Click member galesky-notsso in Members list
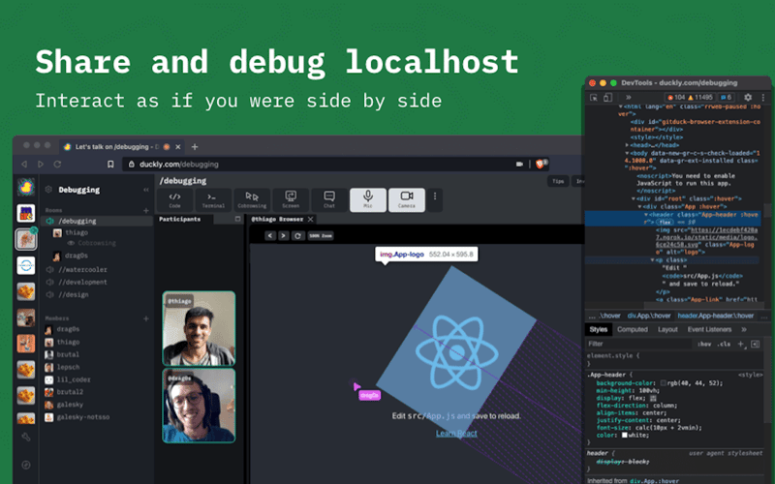This screenshot has width=775, height=484. [82, 417]
